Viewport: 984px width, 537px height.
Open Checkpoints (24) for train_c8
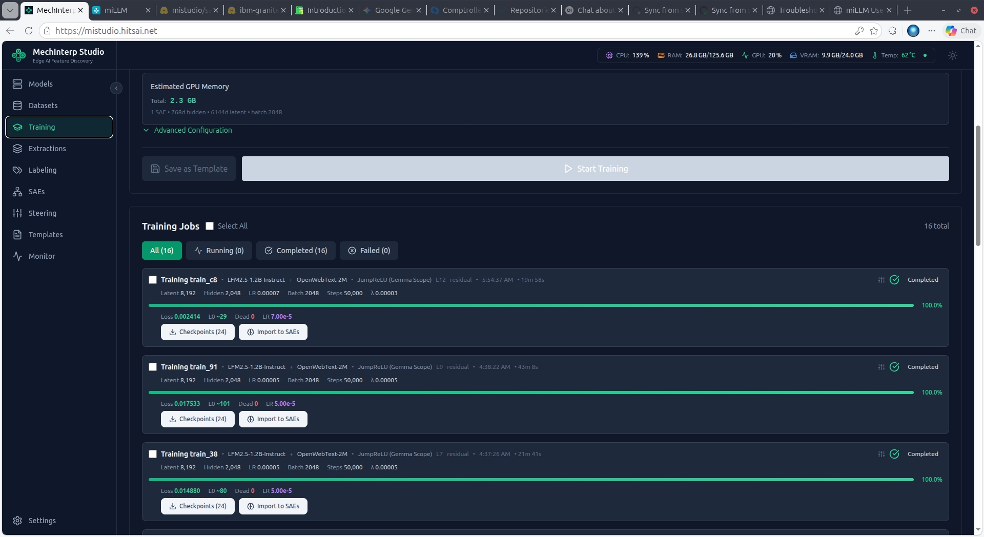coord(198,332)
